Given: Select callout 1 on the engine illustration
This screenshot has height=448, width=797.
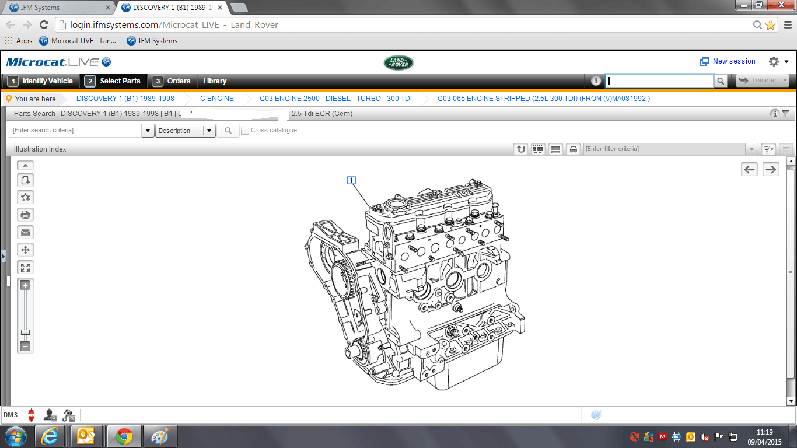Looking at the screenshot, I should click(351, 180).
